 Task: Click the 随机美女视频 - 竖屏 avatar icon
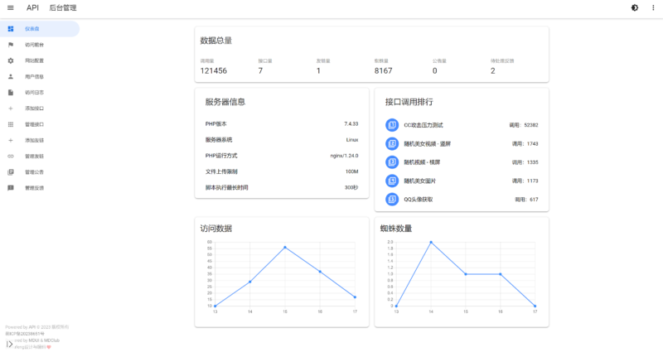[x=392, y=143]
